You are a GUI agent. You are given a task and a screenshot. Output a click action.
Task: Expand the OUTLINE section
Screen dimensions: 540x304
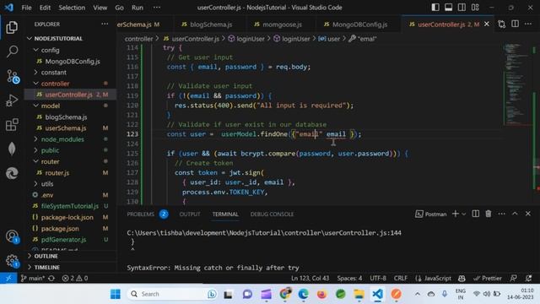(x=71, y=256)
